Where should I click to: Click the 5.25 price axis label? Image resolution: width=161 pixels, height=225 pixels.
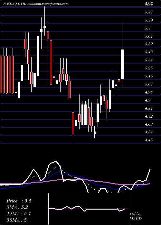pos(149,68)
